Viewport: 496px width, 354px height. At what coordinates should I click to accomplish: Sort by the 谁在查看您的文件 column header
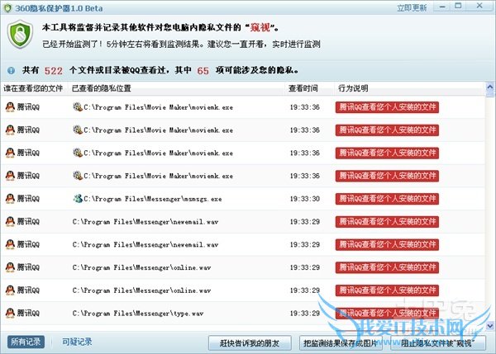(33, 88)
